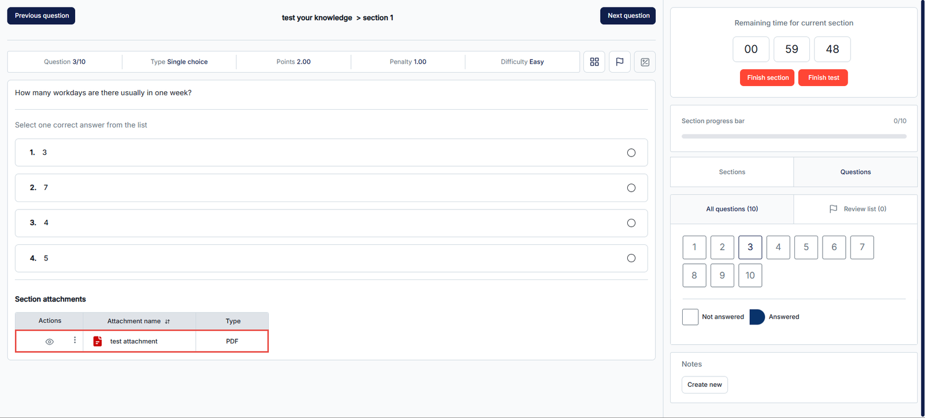Click the red PDF file icon
Viewport: 925px width, 418px height.
[98, 341]
